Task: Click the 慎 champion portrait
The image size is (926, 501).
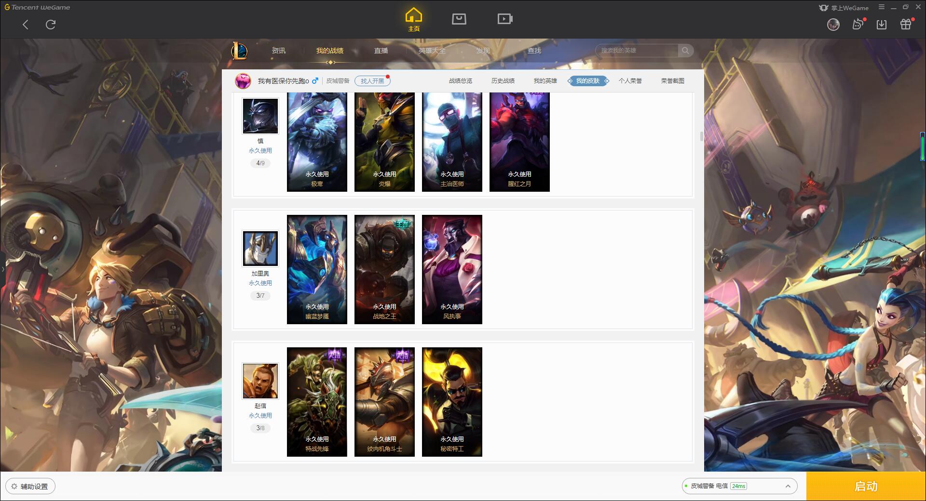Action: click(x=260, y=116)
